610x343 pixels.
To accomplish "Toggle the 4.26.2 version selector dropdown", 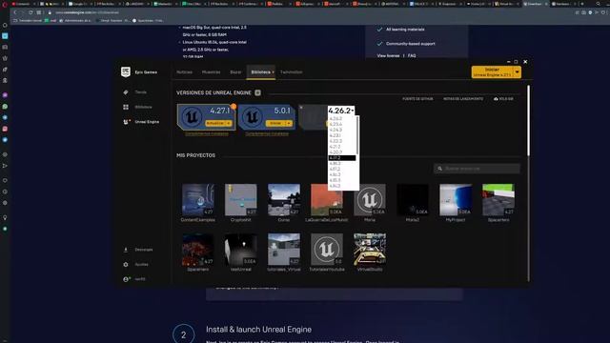I will [x=341, y=111].
